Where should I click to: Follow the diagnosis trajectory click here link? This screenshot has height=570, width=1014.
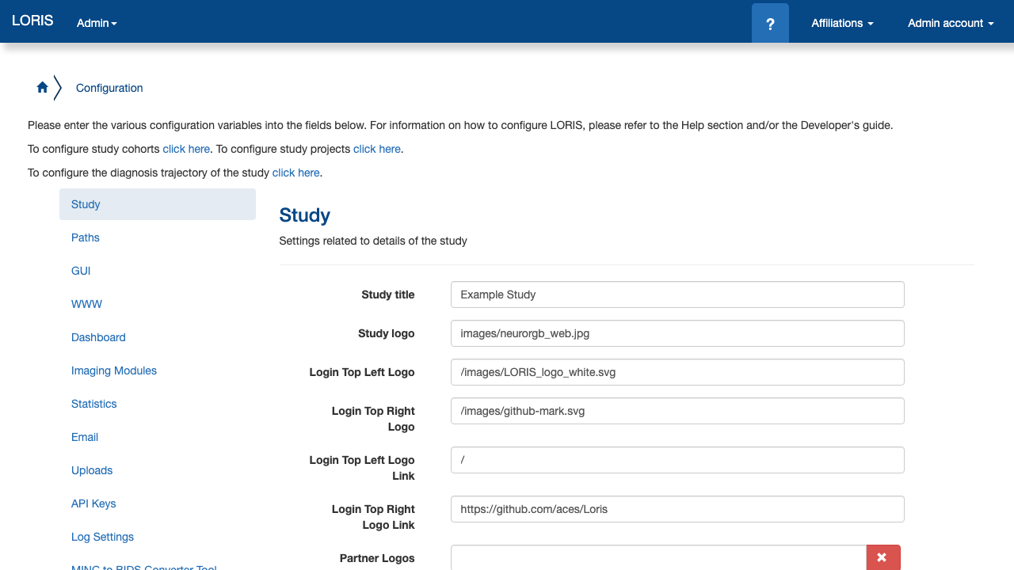[296, 173]
